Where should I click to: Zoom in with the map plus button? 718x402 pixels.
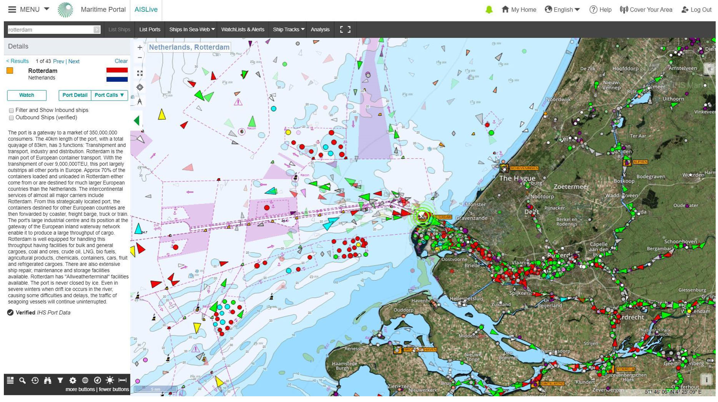[140, 48]
